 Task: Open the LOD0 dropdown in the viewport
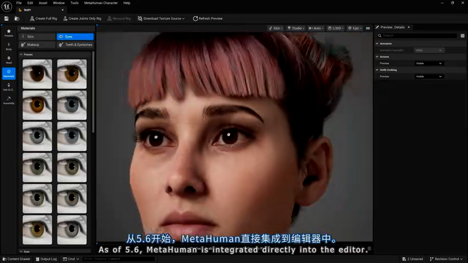[335, 28]
